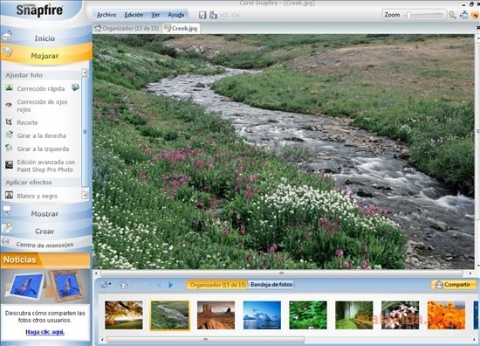Click the blue forward arrow in the organizer toolbar
480x346 pixels.
click(x=170, y=285)
